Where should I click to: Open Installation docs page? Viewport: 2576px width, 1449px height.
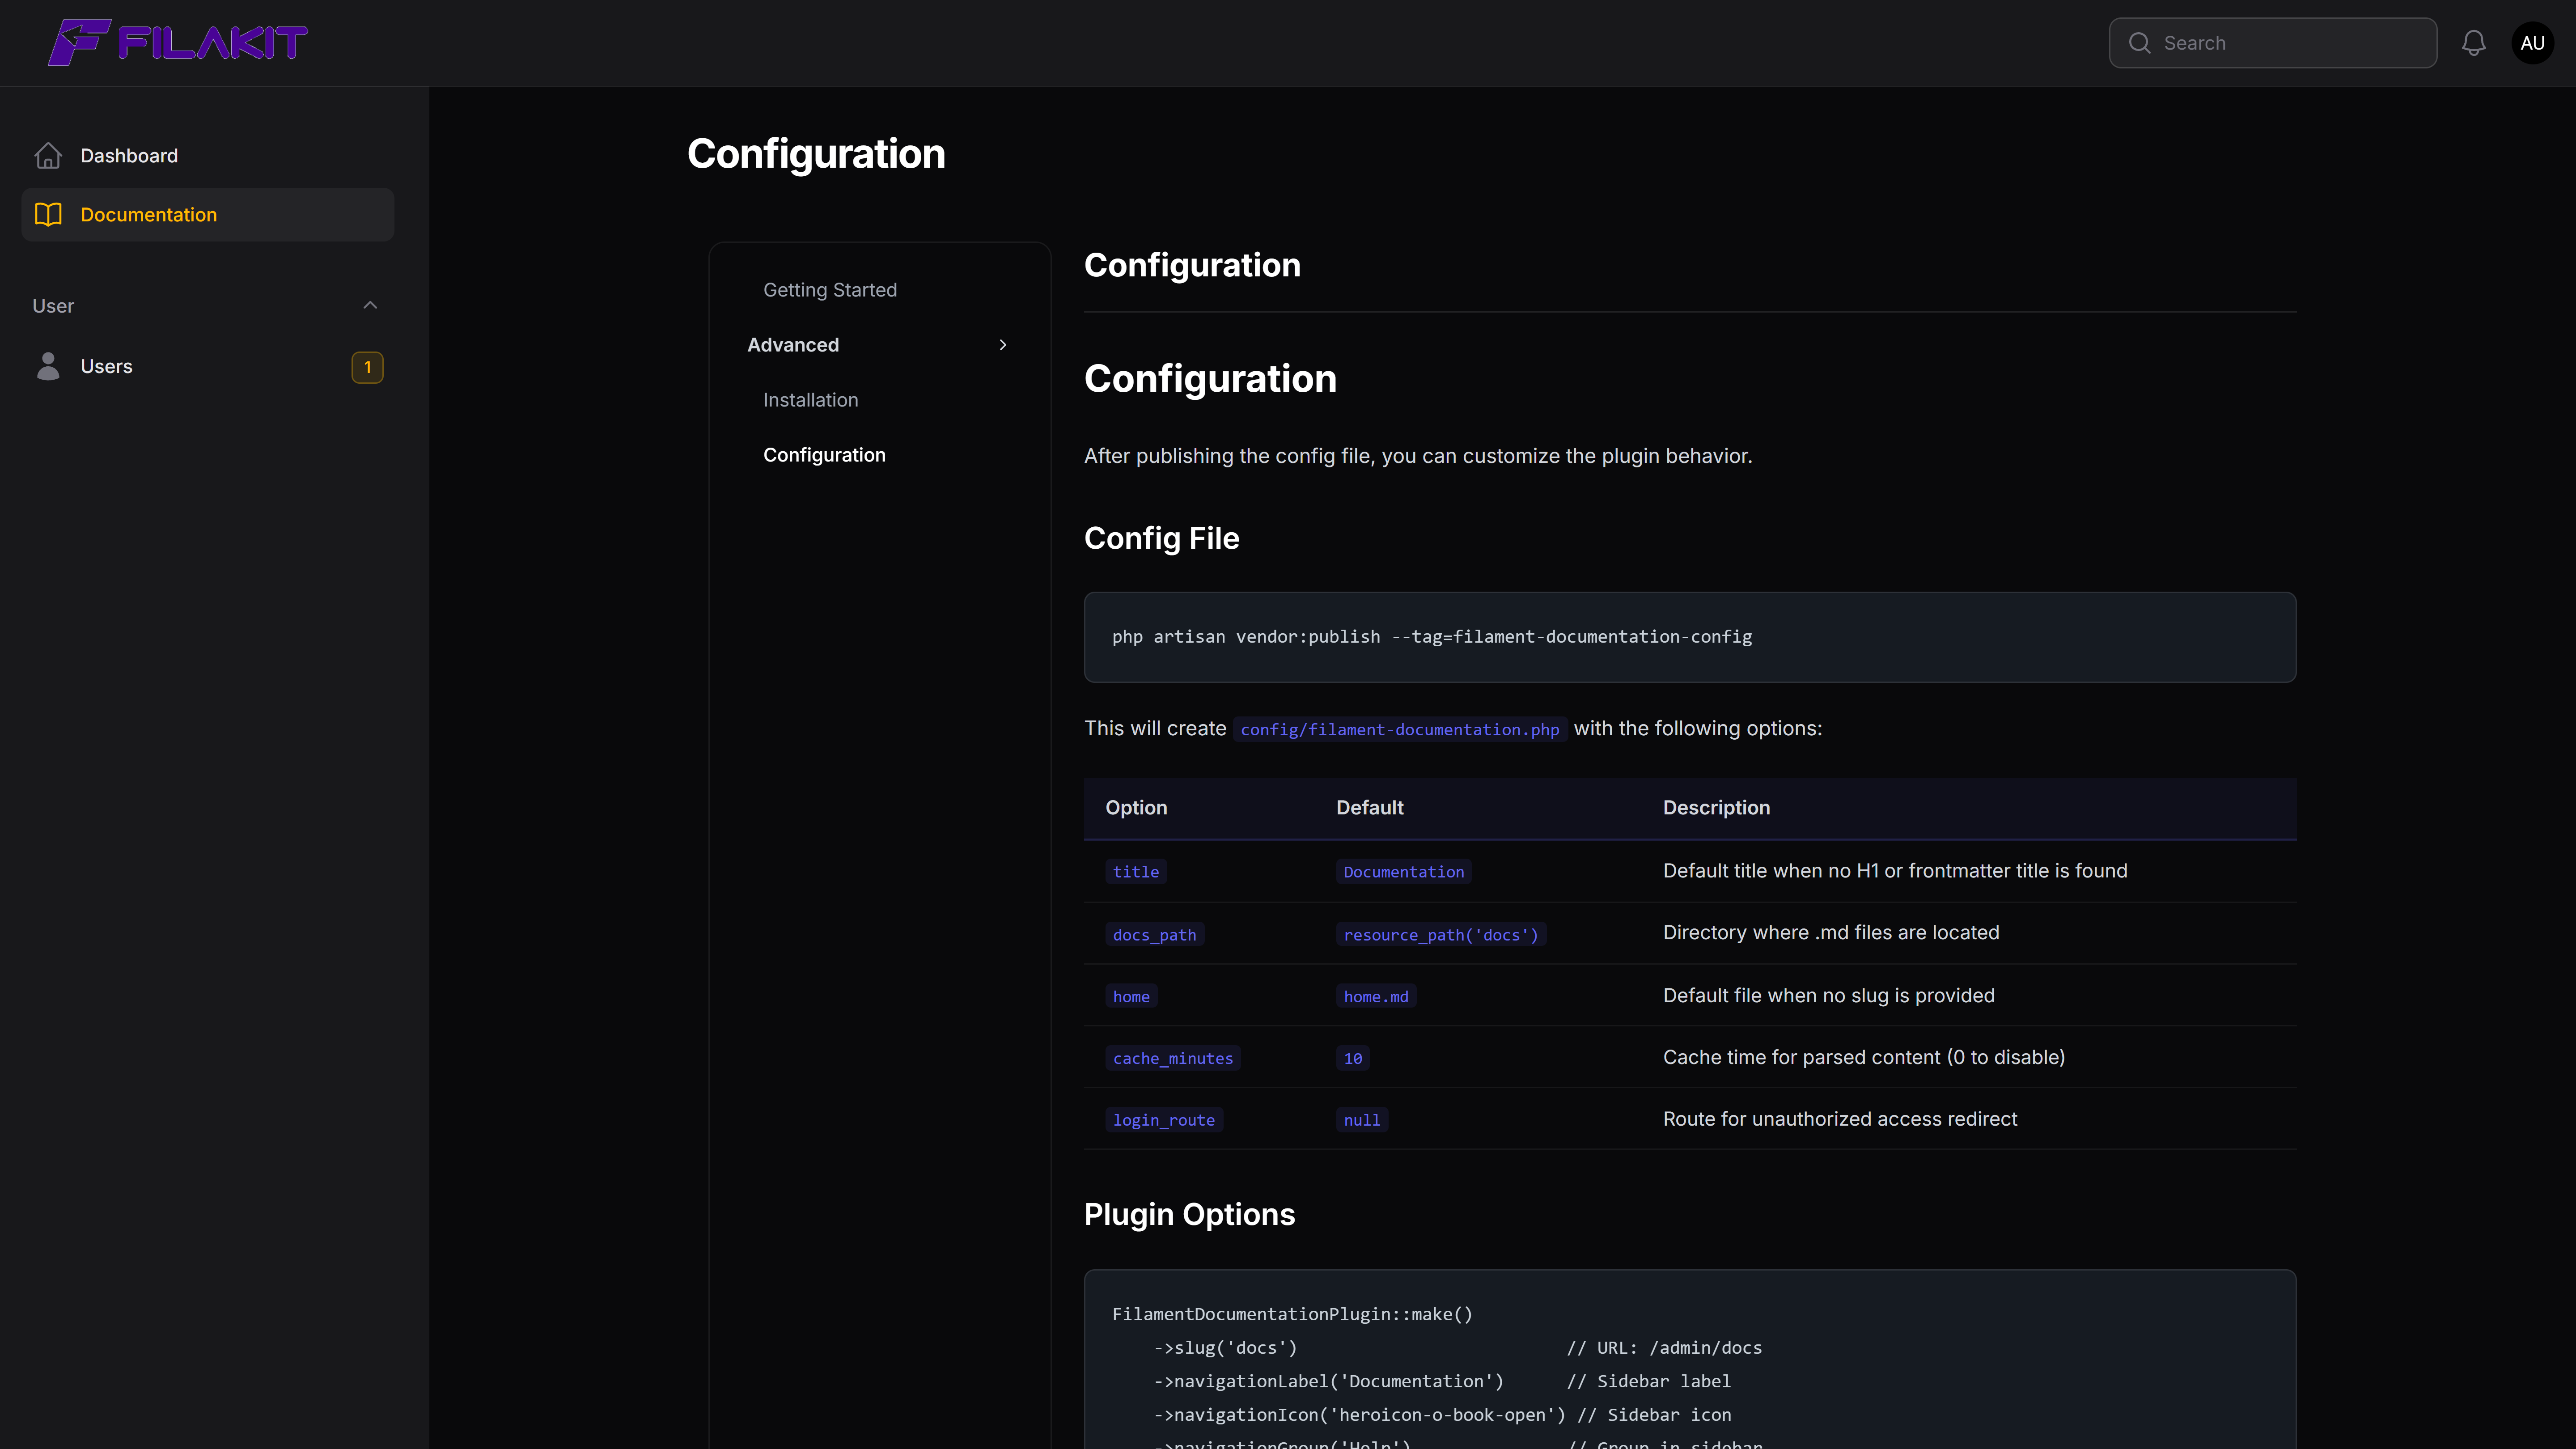[x=811, y=400]
